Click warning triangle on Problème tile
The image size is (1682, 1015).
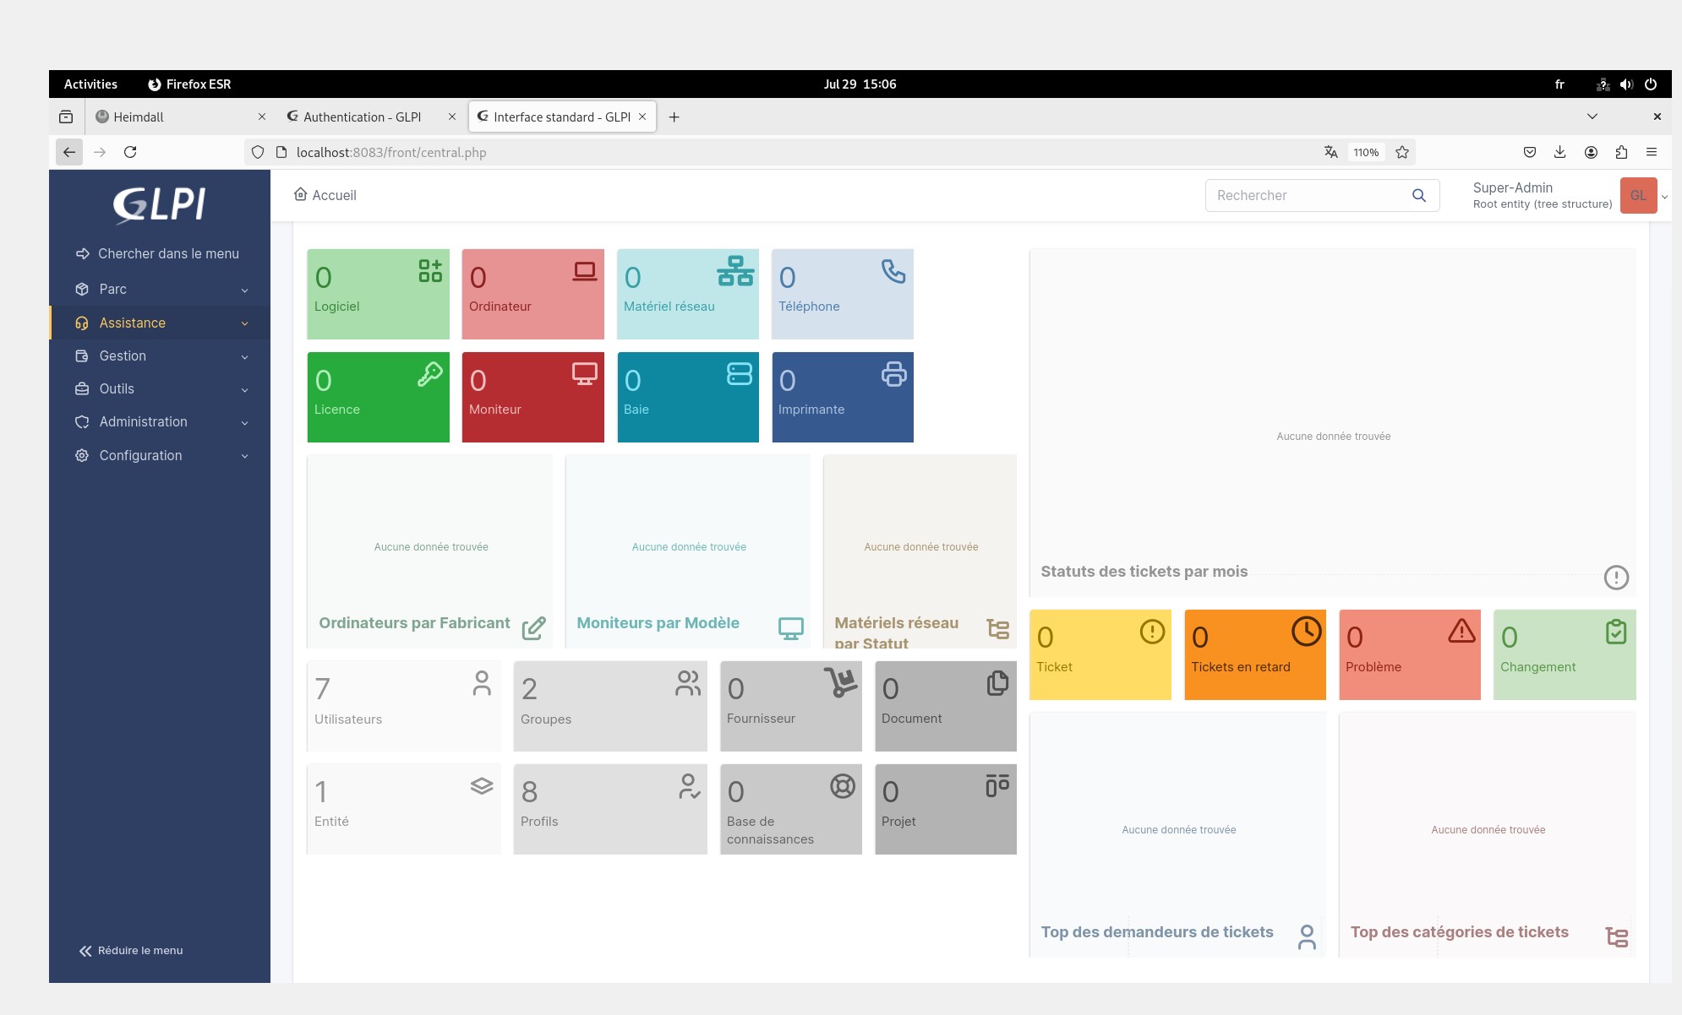(x=1461, y=632)
